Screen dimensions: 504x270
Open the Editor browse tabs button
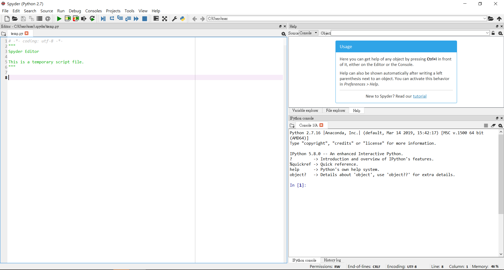pyautogui.click(x=3, y=34)
